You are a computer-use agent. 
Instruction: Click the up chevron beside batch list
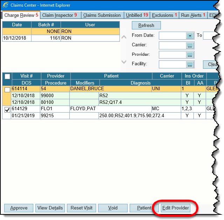123,37
